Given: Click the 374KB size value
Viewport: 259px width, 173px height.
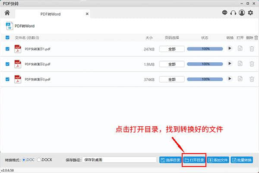Looking at the screenshot, I should click(x=149, y=80).
